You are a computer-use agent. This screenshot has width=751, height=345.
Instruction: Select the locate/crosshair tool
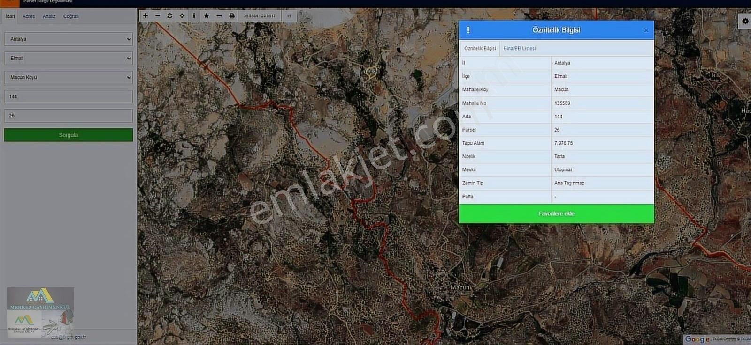[182, 15]
